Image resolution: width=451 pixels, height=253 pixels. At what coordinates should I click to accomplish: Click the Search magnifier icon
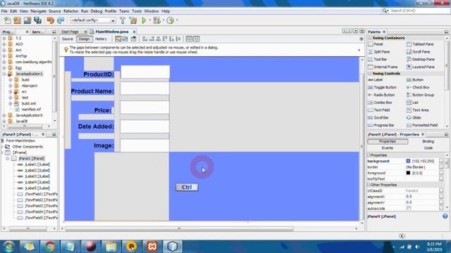click(385, 11)
